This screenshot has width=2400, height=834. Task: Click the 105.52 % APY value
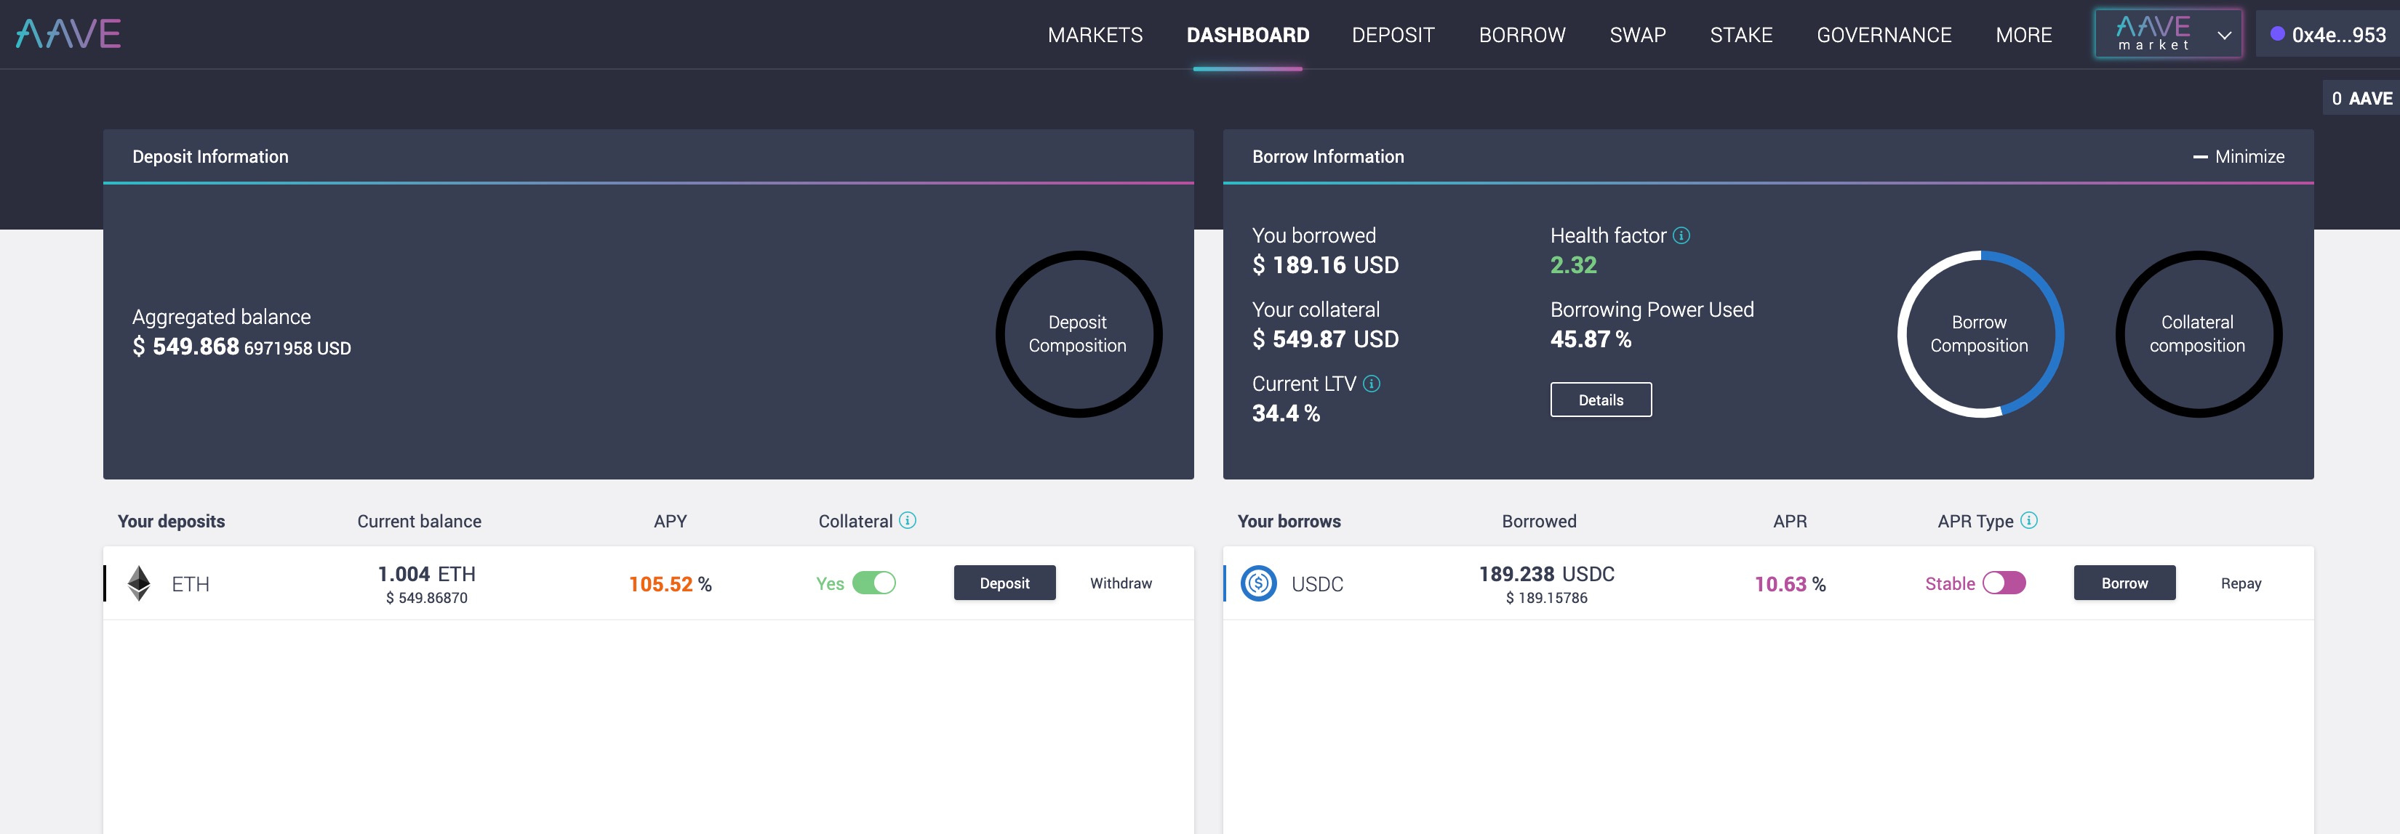click(x=670, y=585)
